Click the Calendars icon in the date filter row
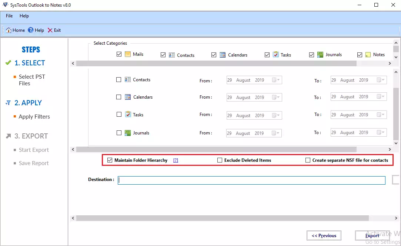401x246 pixels. pos(128,97)
